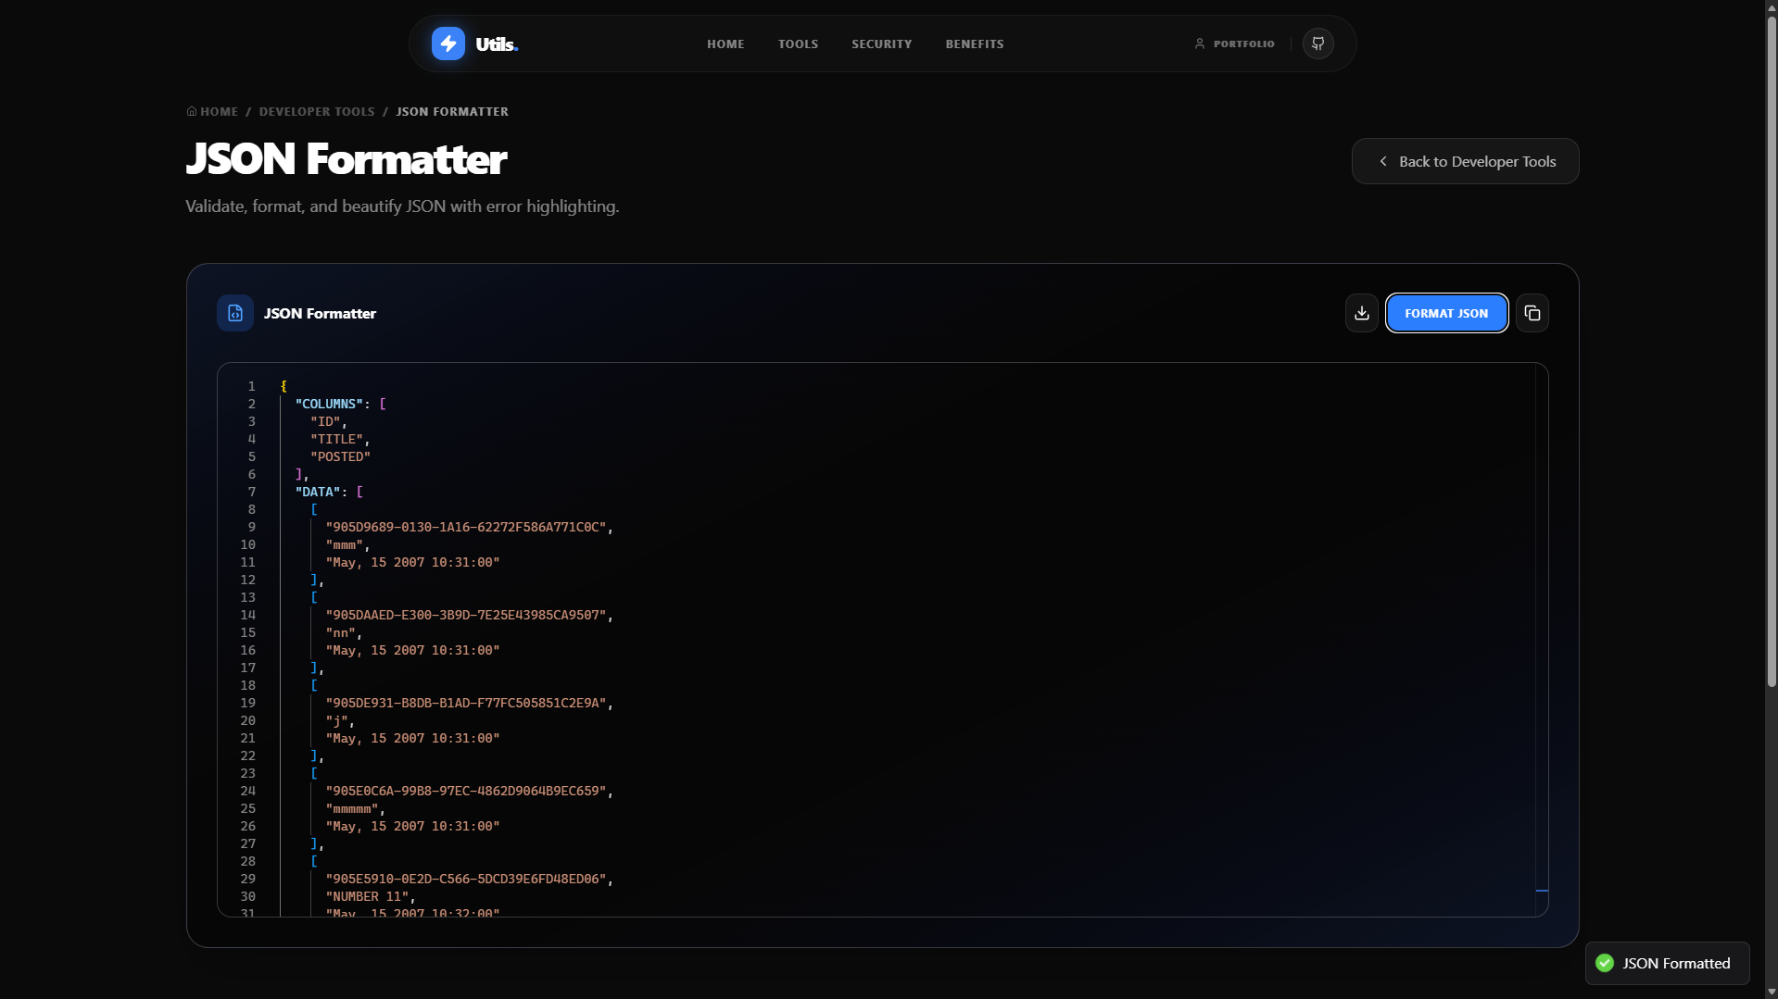Select HOME in the top navigation
The height and width of the screenshot is (999, 1778).
tap(725, 44)
